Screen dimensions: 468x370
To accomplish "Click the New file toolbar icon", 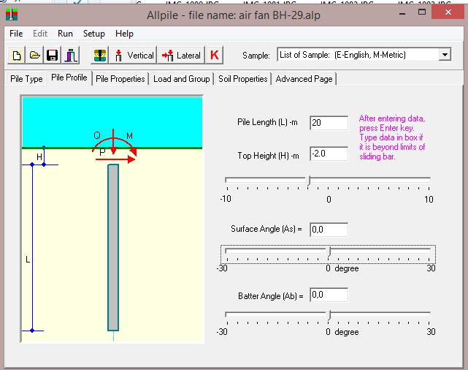I will pyautogui.click(x=16, y=55).
